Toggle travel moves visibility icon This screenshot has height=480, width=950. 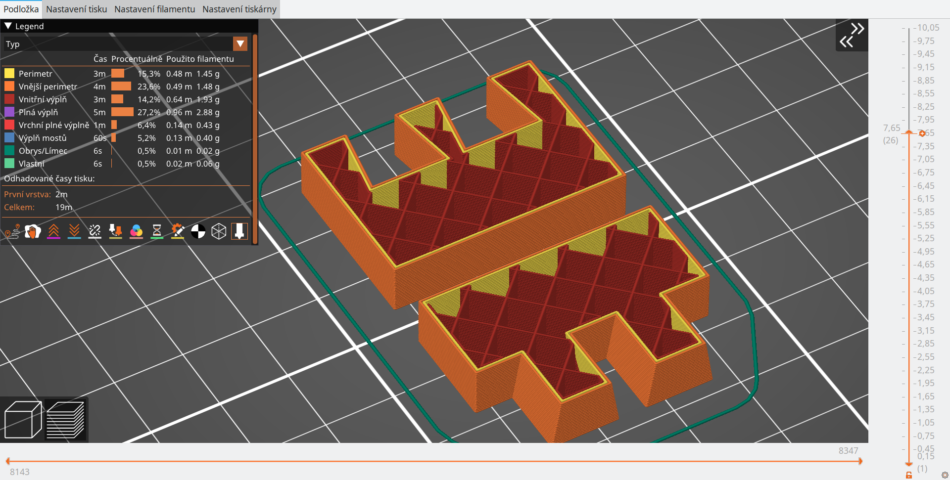pyautogui.click(x=12, y=231)
